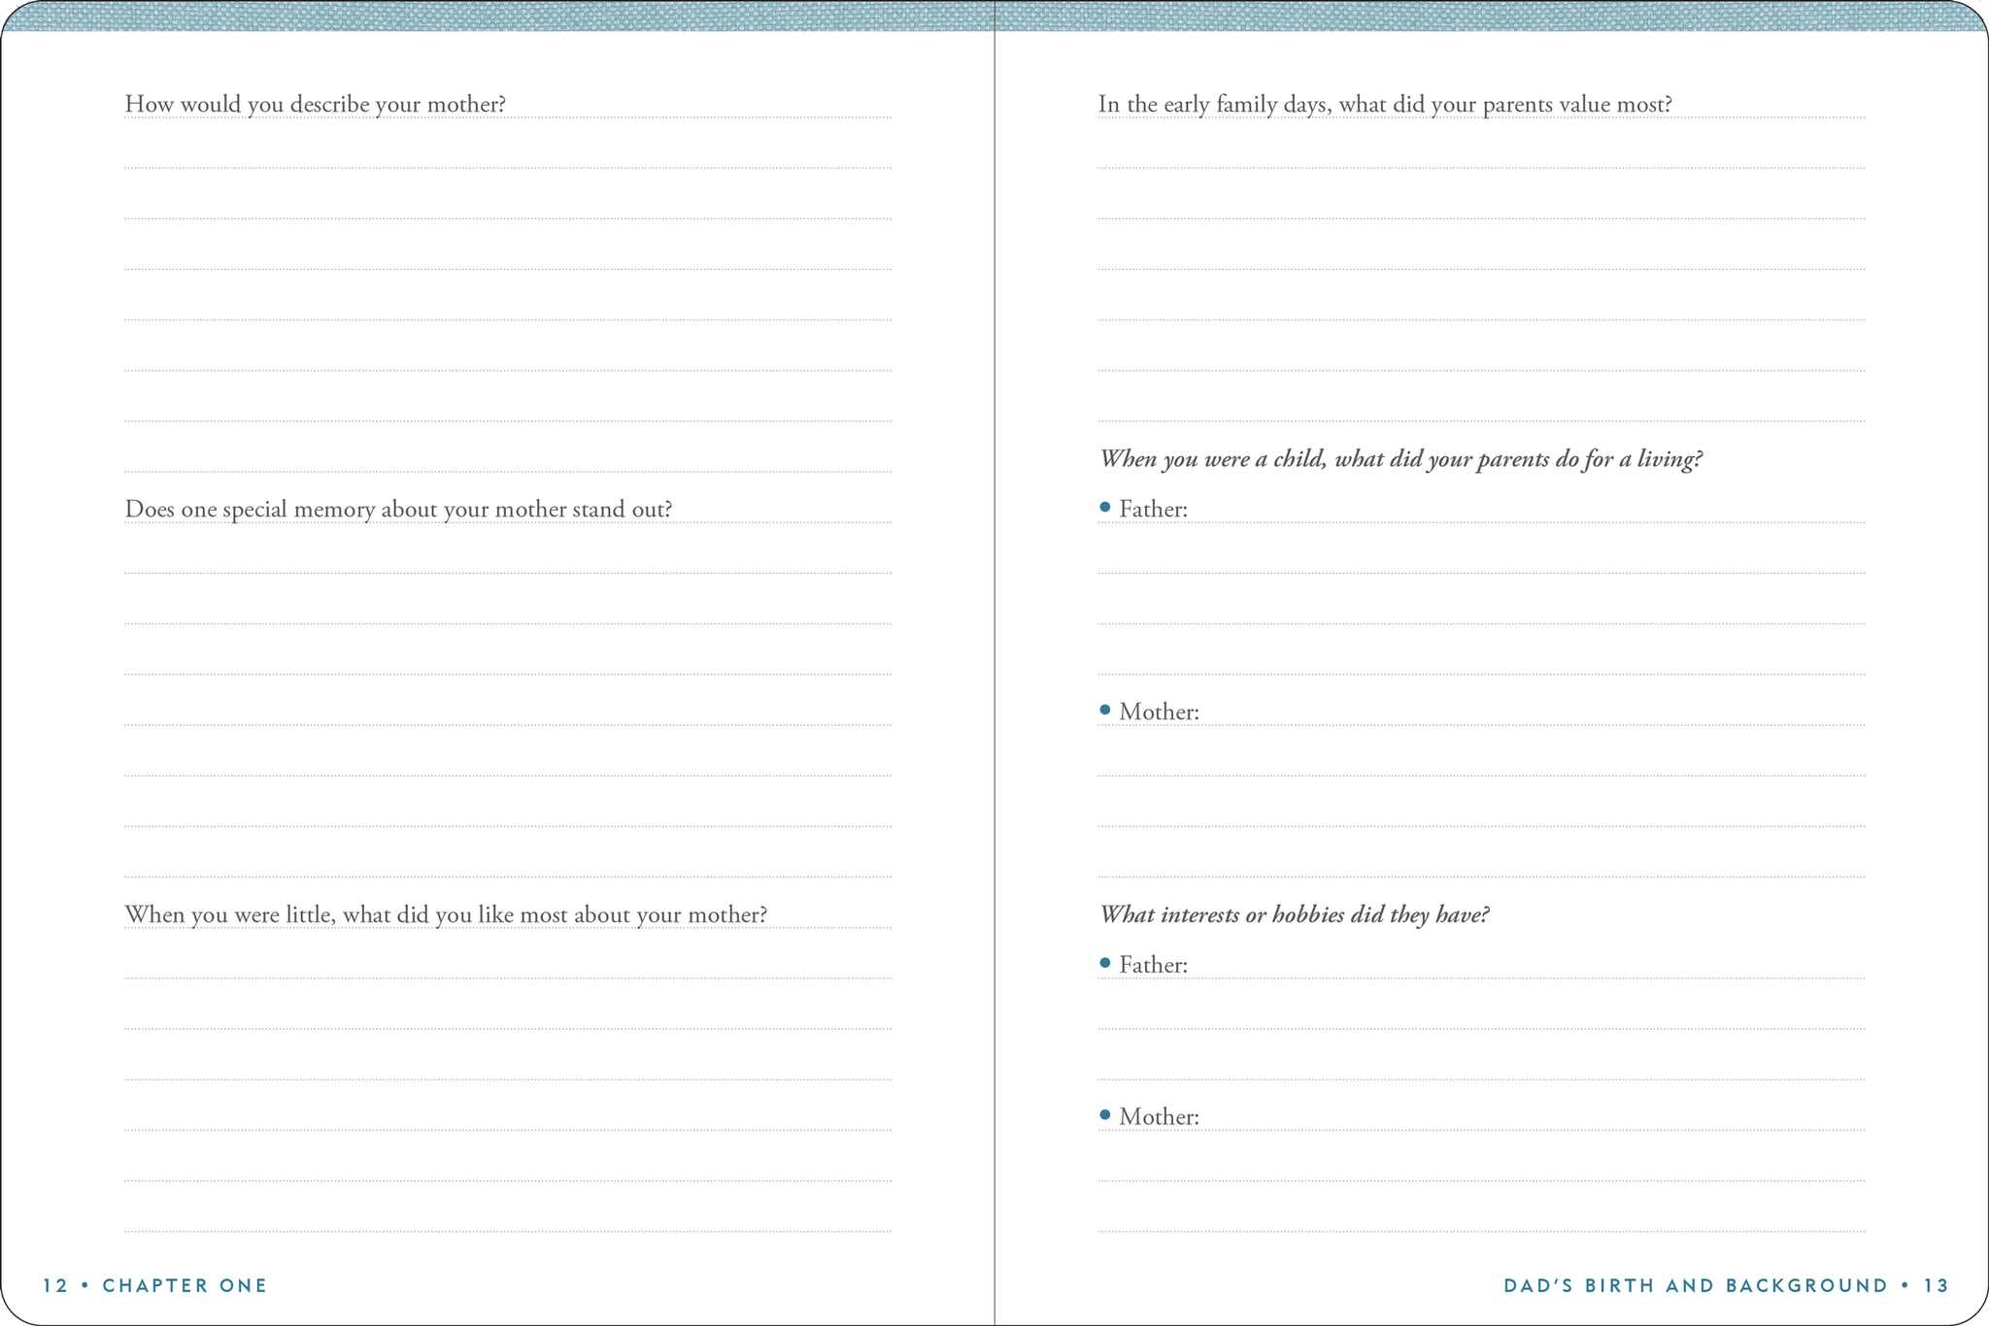The width and height of the screenshot is (1989, 1326).
Task: Click the 'Mother:' label under living question
Action: [x=1159, y=713]
